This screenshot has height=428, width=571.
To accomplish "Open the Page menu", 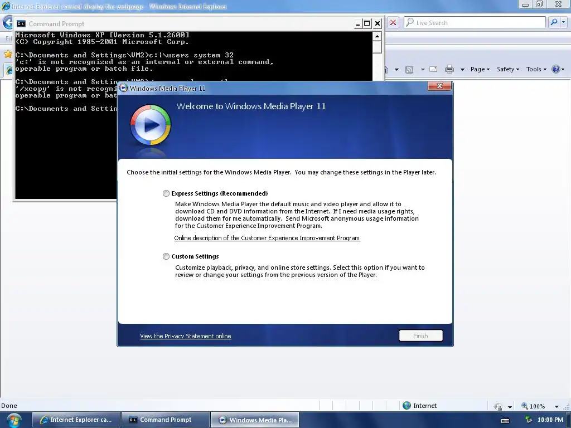I will coord(480,69).
